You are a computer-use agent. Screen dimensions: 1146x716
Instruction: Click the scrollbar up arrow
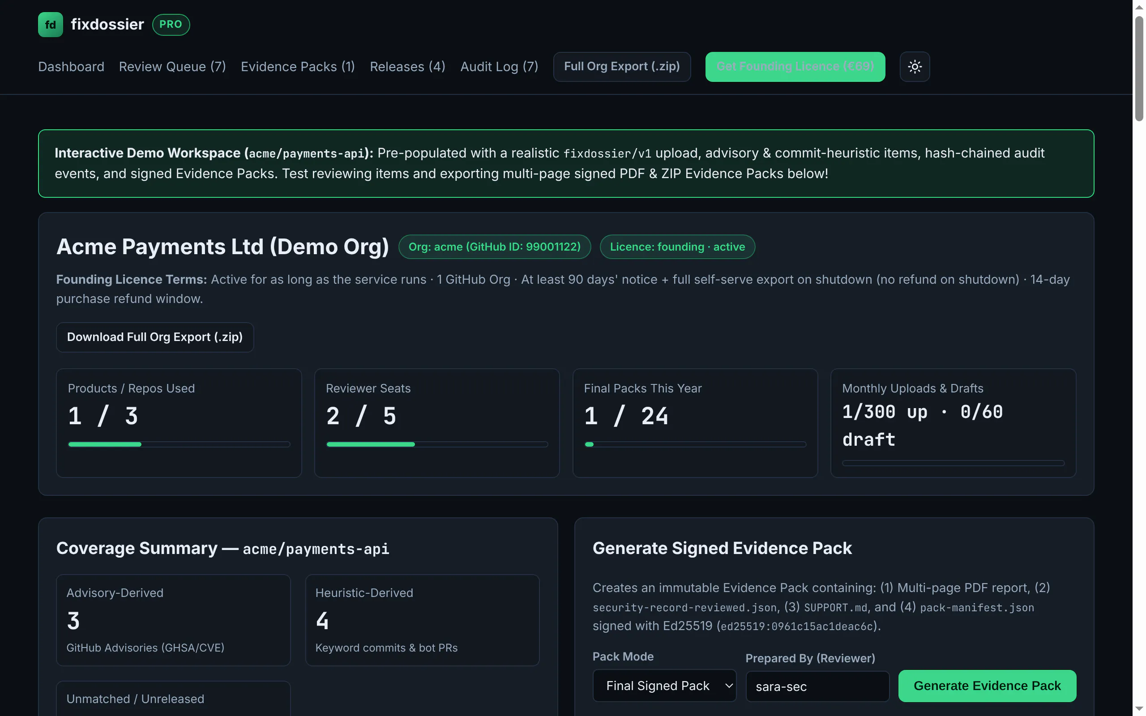(1139, 7)
